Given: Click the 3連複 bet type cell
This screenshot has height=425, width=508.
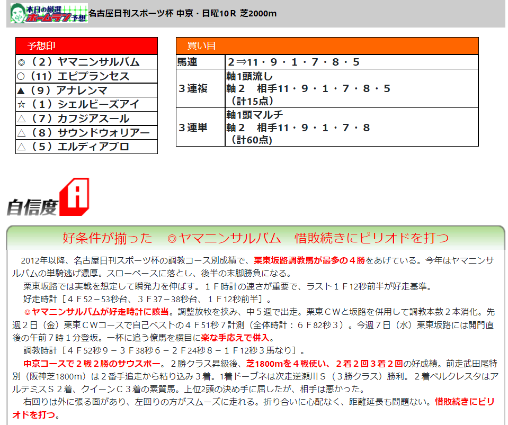Looking at the screenshot, I should point(201,88).
